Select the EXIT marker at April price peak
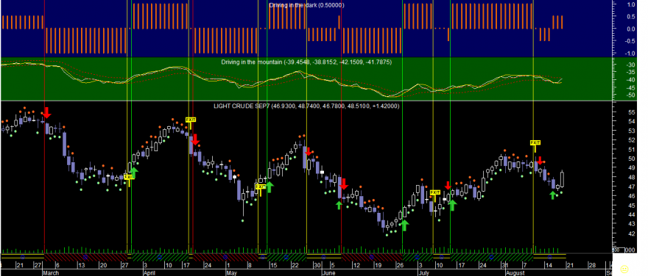The width and height of the screenshot is (648, 276). point(191,120)
